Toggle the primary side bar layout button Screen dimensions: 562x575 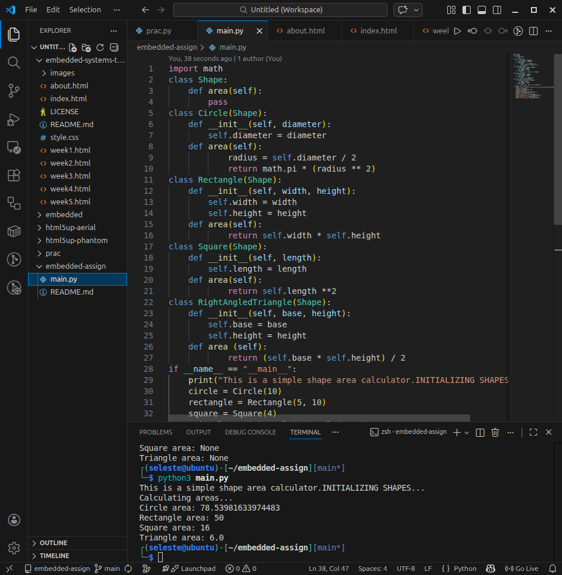(x=467, y=10)
